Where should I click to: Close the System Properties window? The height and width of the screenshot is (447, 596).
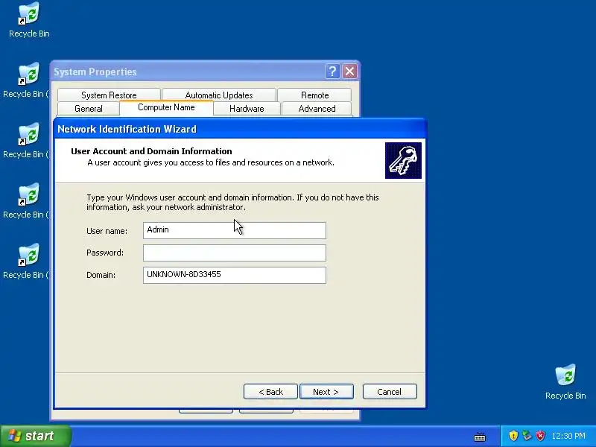point(349,71)
